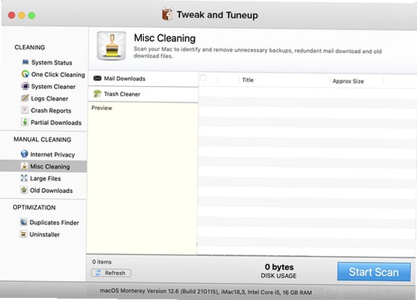
Task: Click the red close window button
Action: 11,15
